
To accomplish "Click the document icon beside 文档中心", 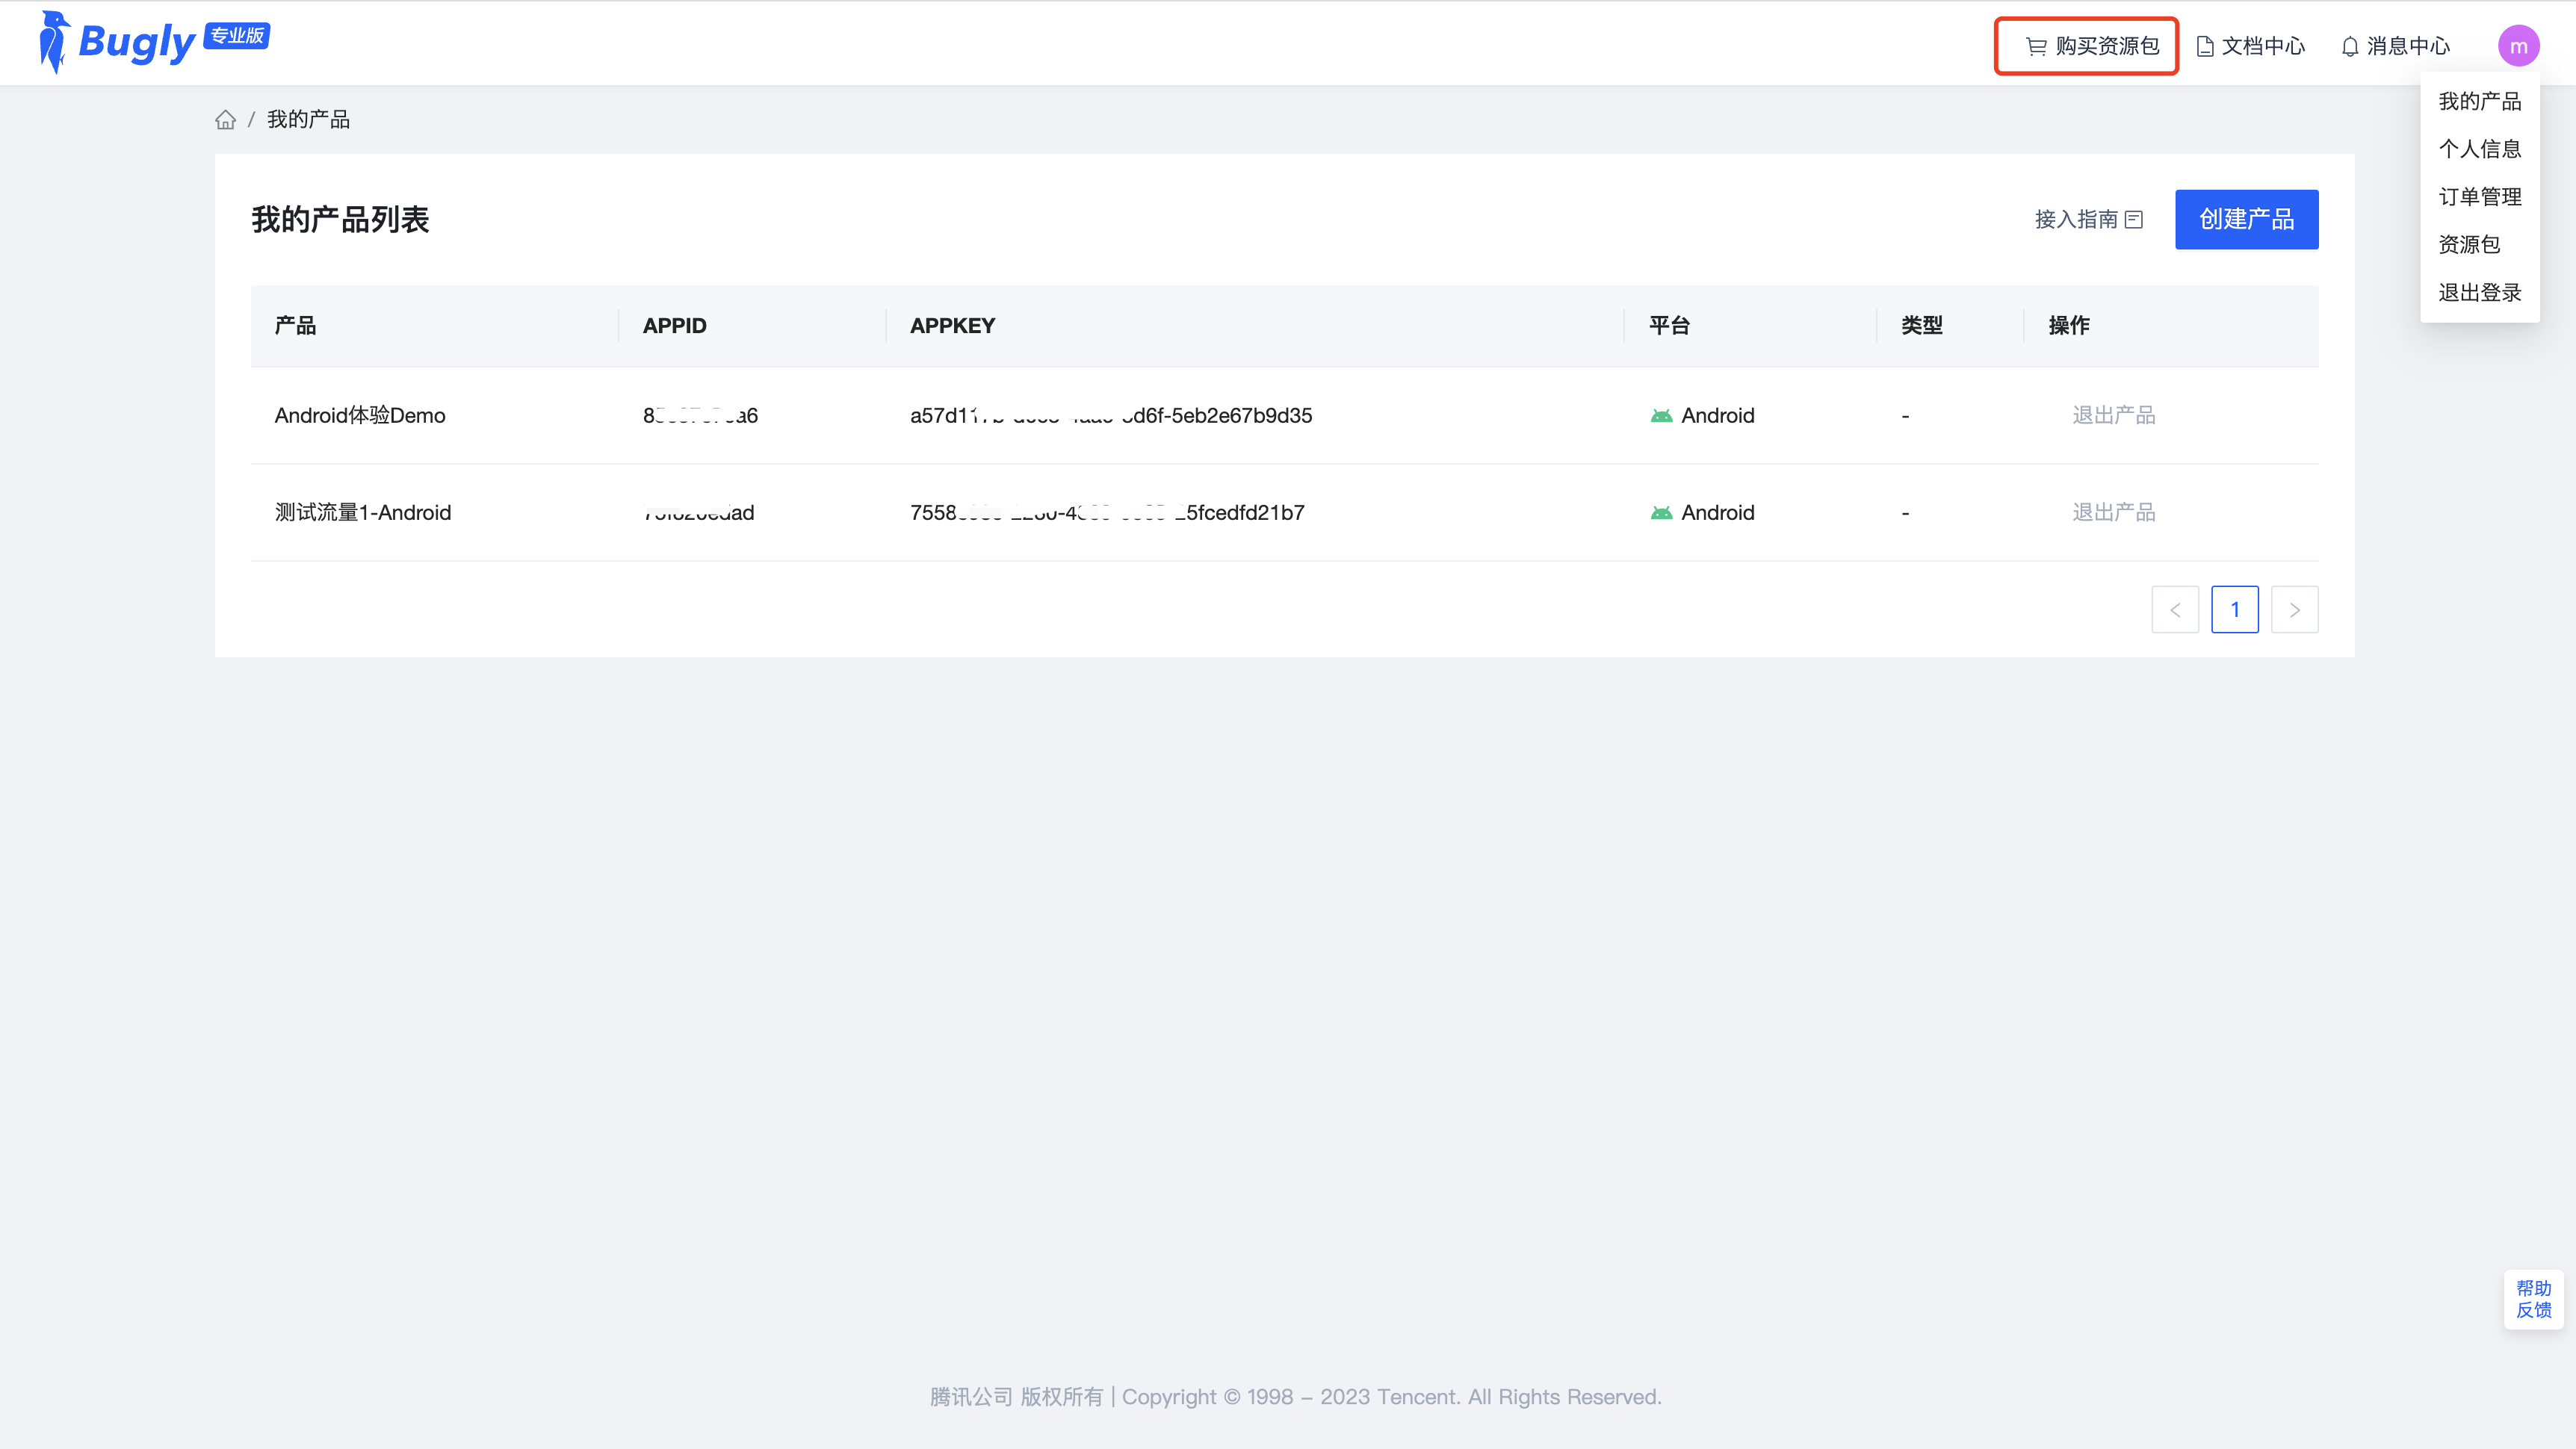I will (x=2205, y=46).
